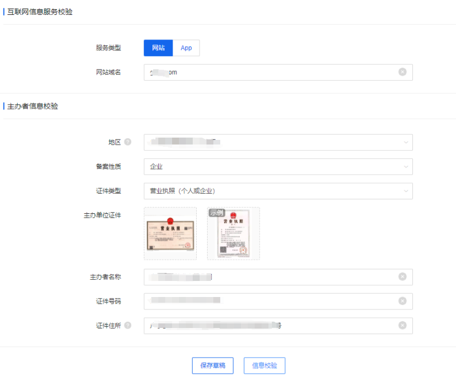Open the 备案性质 dropdown
456x375 pixels.
click(406, 167)
